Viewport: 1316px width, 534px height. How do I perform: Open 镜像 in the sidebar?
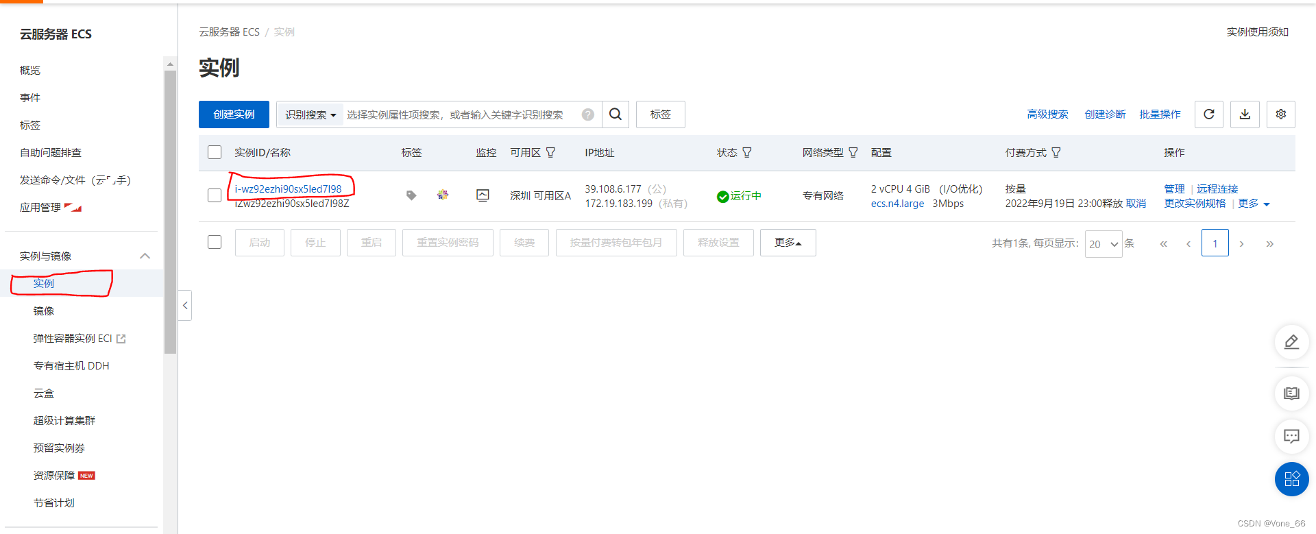(x=44, y=311)
